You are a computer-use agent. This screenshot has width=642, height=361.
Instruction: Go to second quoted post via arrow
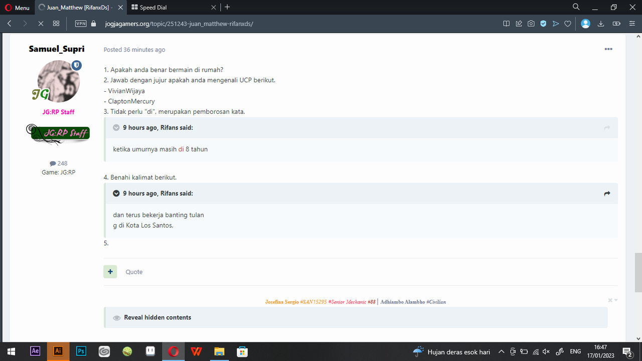click(x=607, y=193)
